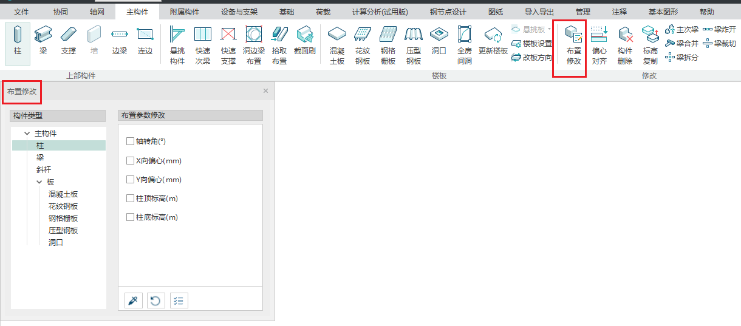Open the 构件删除 delete component tool

click(x=625, y=45)
